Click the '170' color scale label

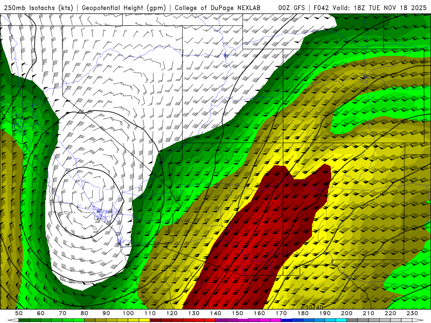pyautogui.click(x=281, y=313)
